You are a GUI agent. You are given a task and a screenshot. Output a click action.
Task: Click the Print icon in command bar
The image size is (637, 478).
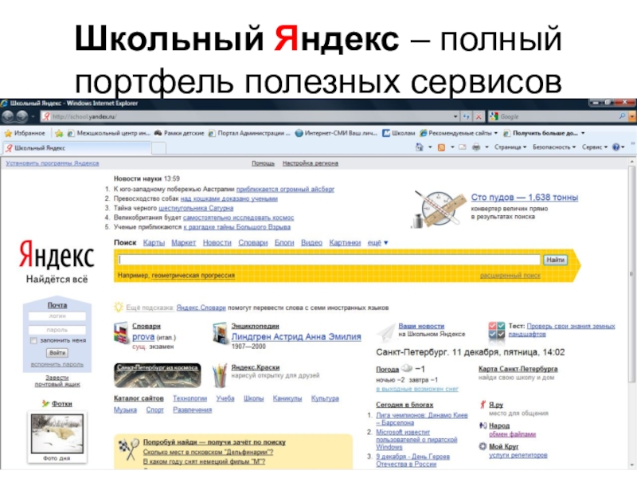coord(476,147)
